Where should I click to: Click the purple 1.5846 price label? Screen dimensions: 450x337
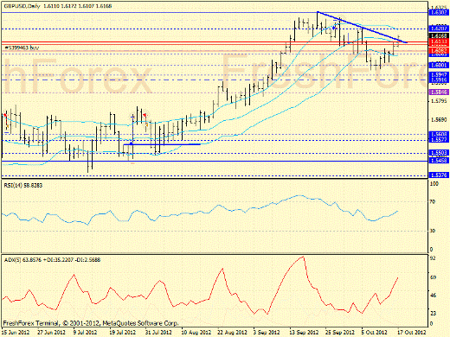pos(439,92)
